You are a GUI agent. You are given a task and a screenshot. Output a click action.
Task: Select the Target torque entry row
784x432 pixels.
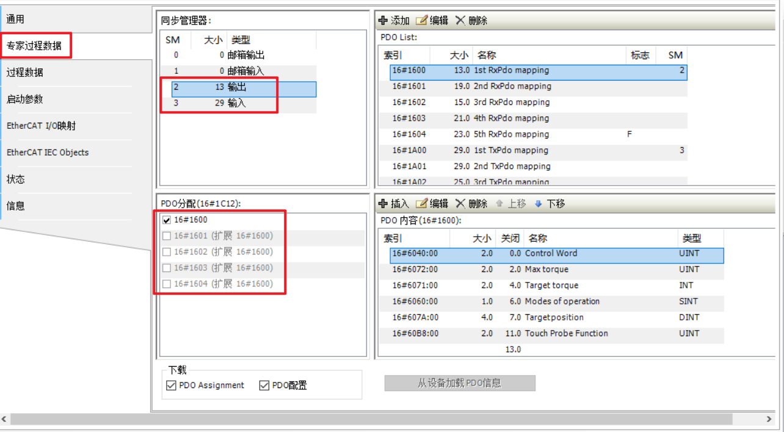[551, 286]
